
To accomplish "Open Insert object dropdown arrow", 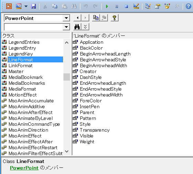I will (26, 6).
